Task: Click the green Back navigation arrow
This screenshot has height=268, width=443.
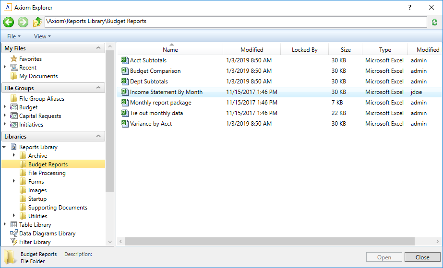Action: point(8,22)
